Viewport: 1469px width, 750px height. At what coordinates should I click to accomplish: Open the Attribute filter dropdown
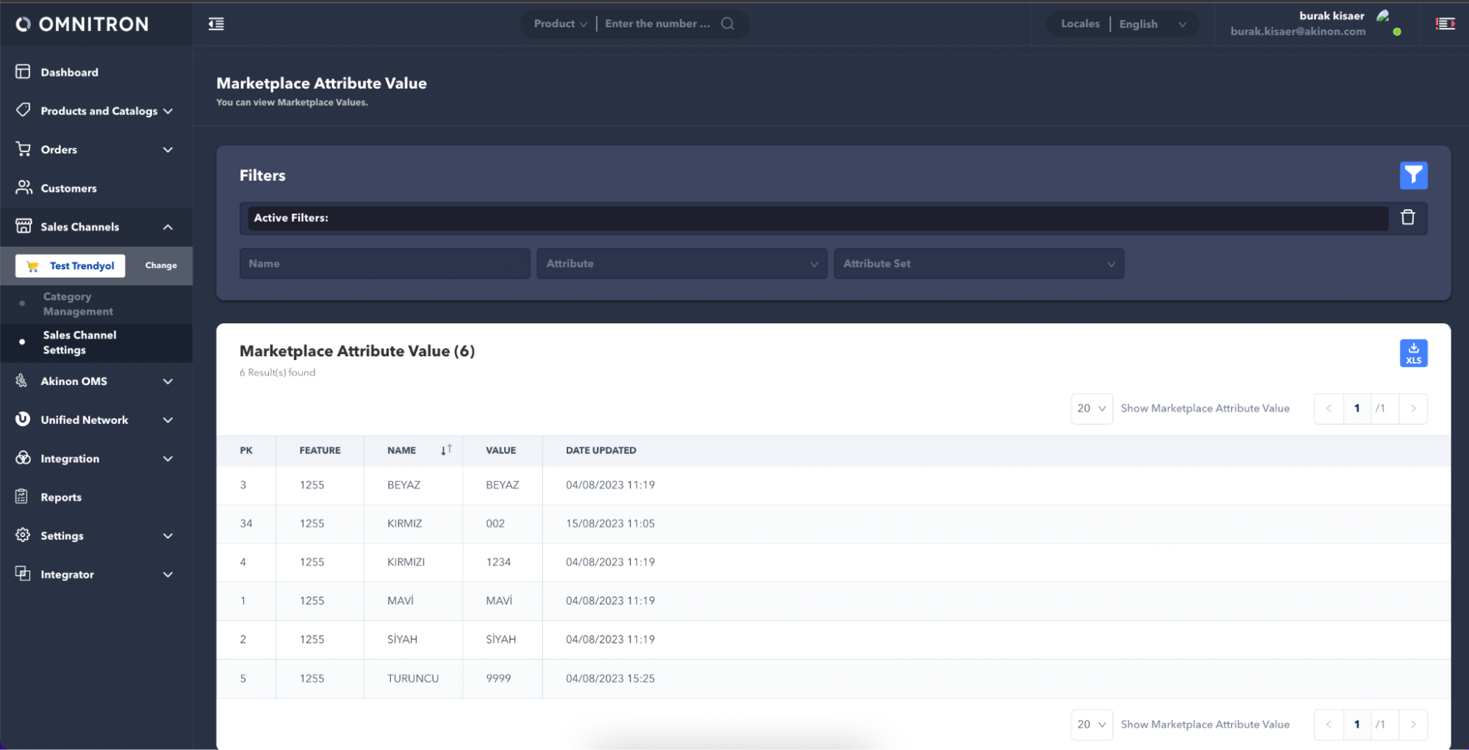681,264
